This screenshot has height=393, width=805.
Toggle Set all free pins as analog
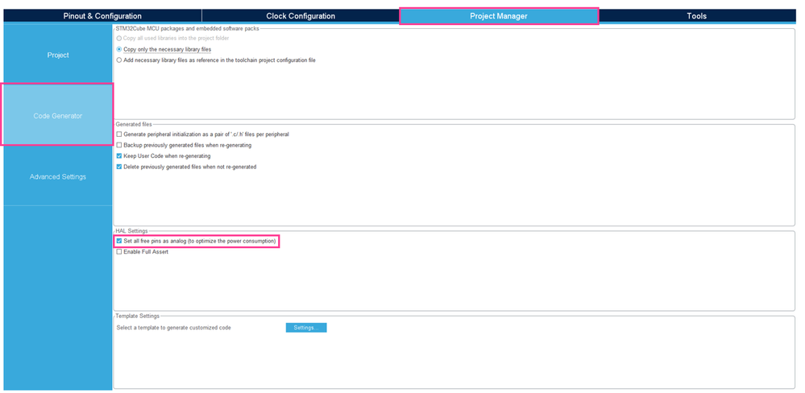pos(119,241)
